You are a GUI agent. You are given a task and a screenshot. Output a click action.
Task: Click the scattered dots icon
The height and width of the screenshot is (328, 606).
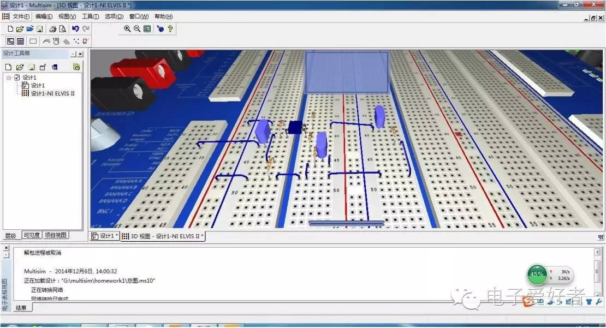tap(76, 41)
